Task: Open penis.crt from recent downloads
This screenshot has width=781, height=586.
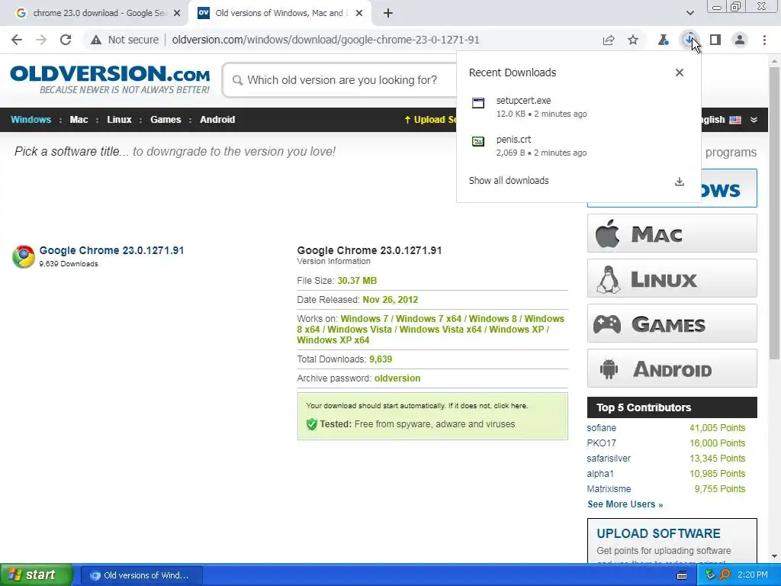Action: (x=578, y=146)
